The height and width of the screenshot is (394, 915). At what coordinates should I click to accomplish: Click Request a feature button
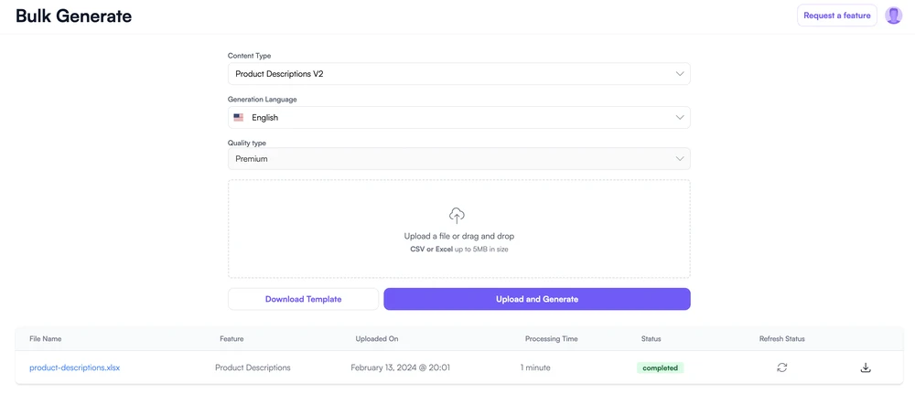836,16
